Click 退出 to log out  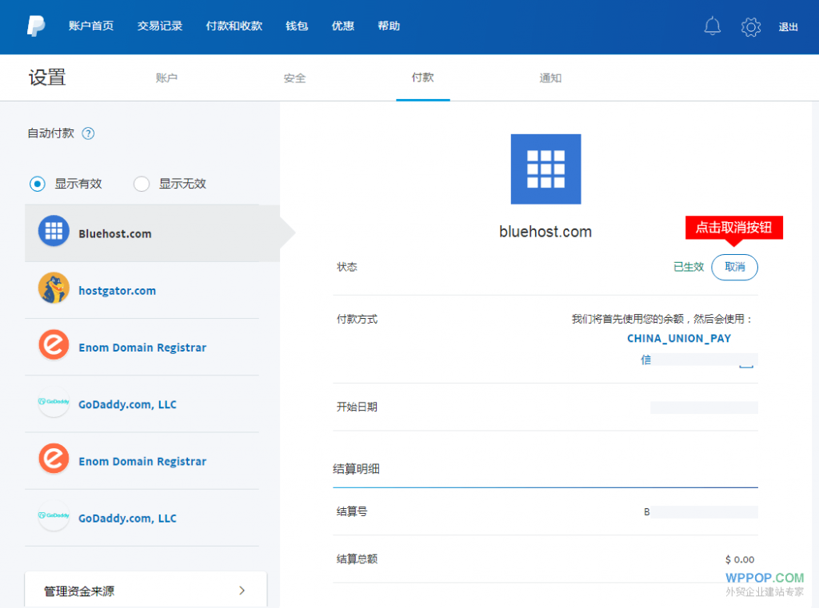point(788,26)
